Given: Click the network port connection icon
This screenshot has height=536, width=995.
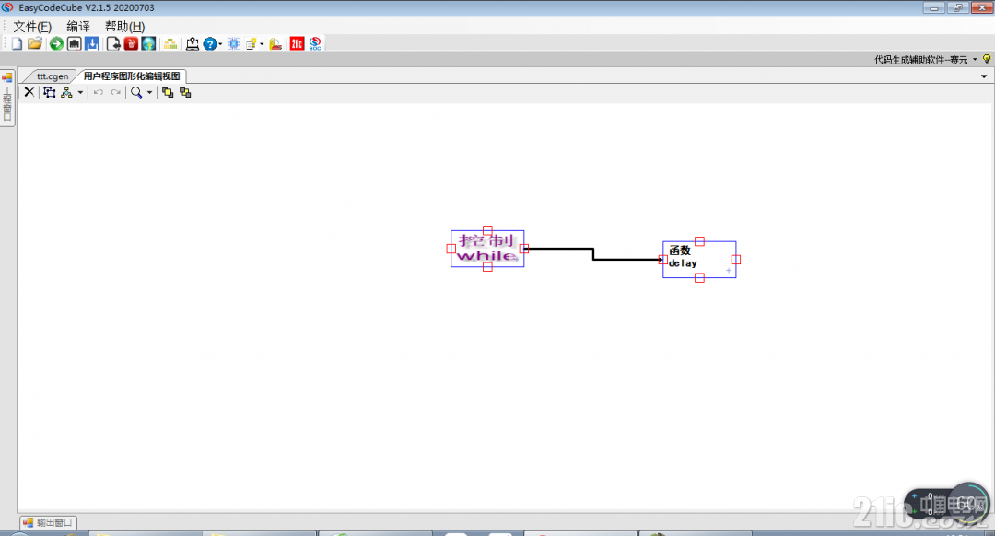Looking at the screenshot, I should [75, 43].
